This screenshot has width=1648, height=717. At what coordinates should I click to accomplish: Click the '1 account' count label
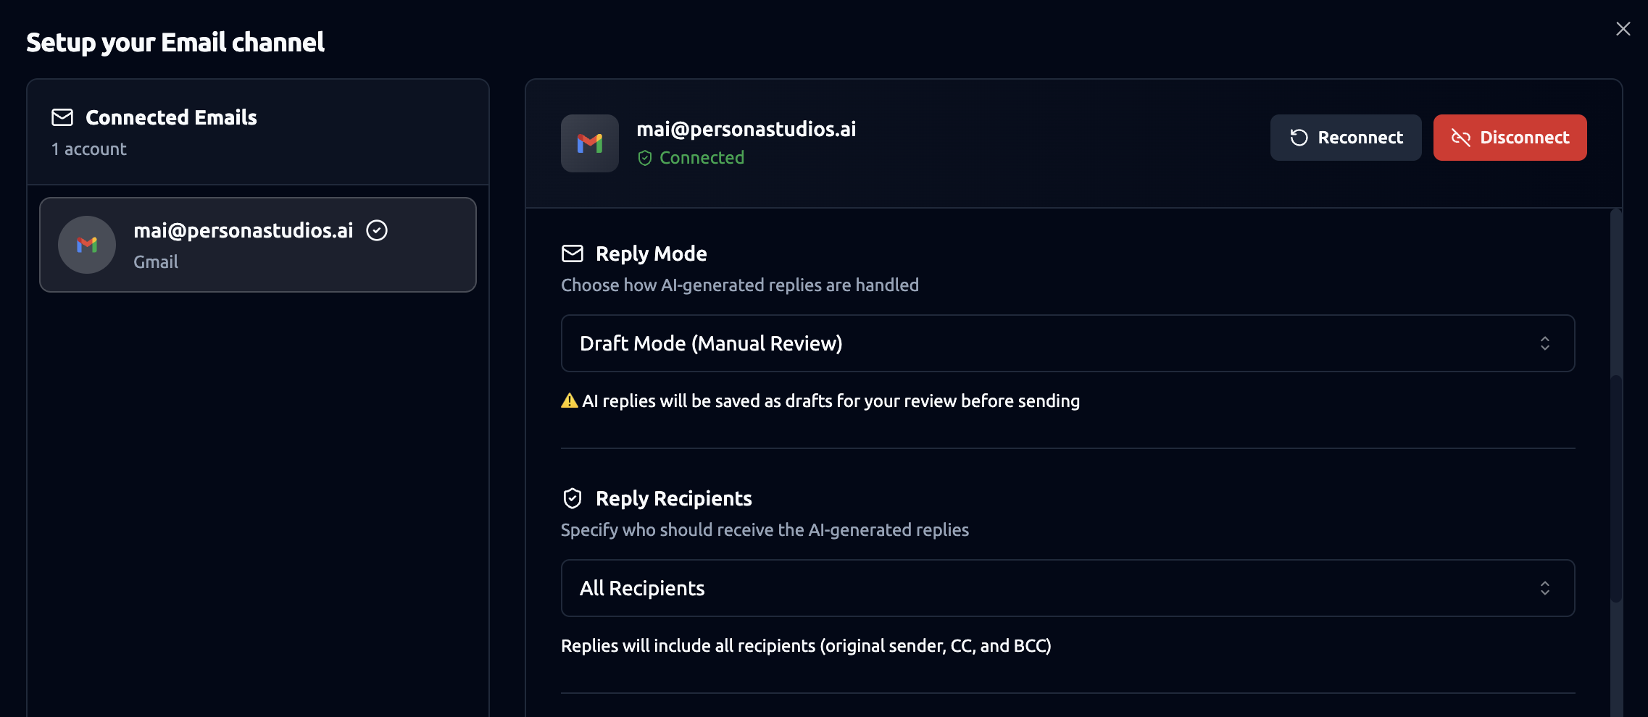point(89,149)
